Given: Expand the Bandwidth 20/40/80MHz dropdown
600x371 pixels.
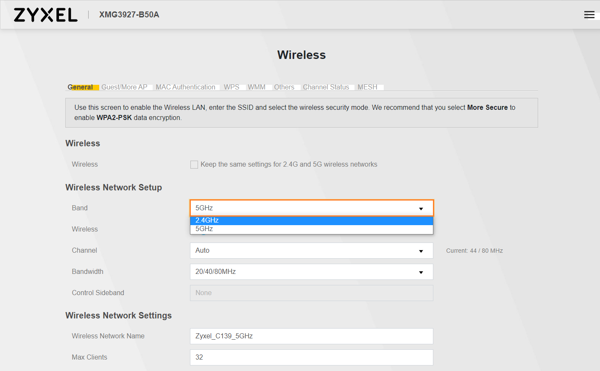Looking at the screenshot, I should 311,272.
